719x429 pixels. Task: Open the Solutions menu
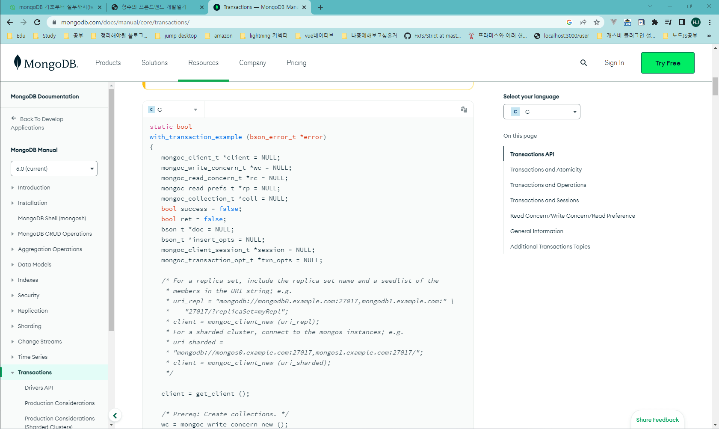point(154,63)
